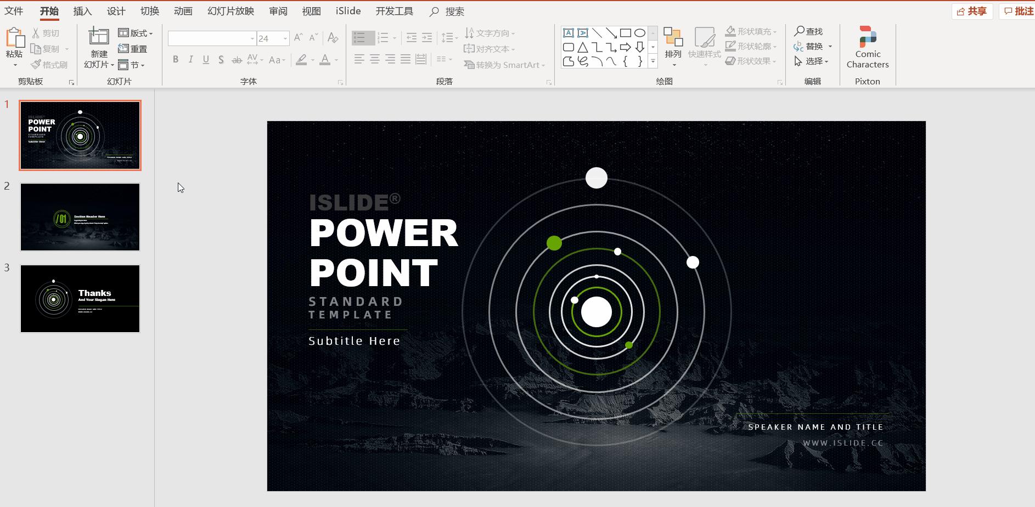Click the decrease indent icon
The image size is (1035, 507).
[x=411, y=38]
